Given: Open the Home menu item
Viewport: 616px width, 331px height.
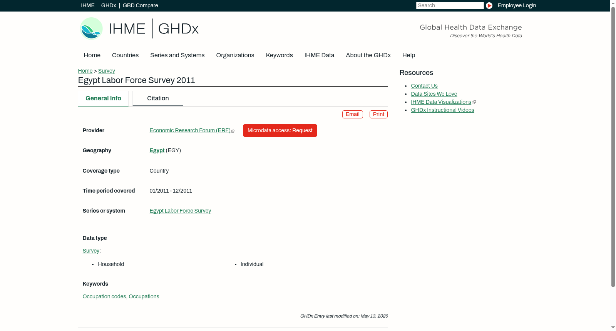Looking at the screenshot, I should [x=92, y=55].
